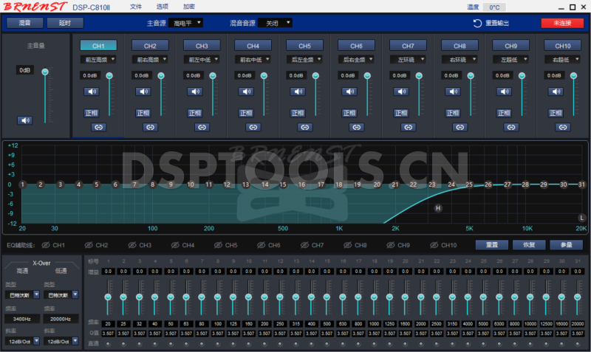Open the 主音源 main source dropdown
The width and height of the screenshot is (591, 352).
(x=186, y=23)
